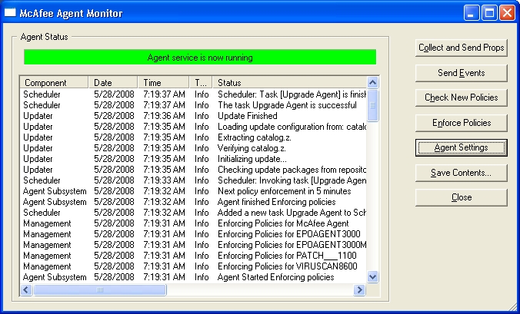
Task: Click the horizontal scrollbar right arrow
Action: [359, 290]
